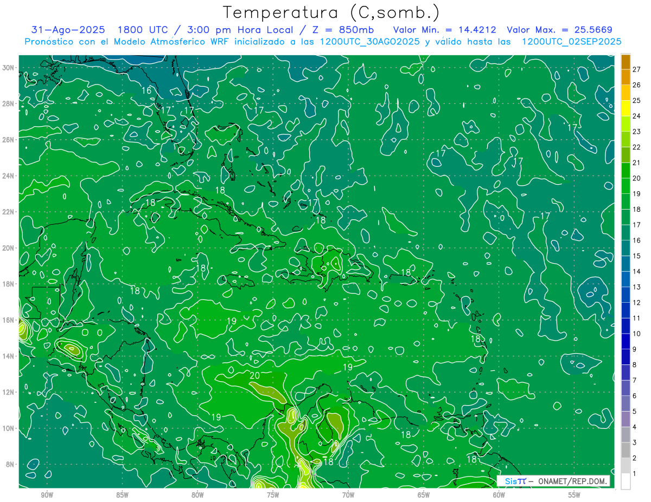The width and height of the screenshot is (651, 502).
Task: Click the color scale label "22"
Action: coord(637,147)
